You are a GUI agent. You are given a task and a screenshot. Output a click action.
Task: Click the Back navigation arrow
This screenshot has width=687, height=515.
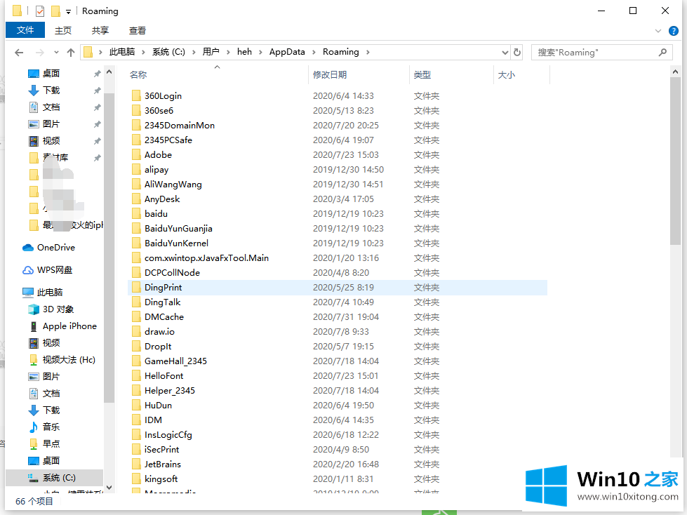19,53
